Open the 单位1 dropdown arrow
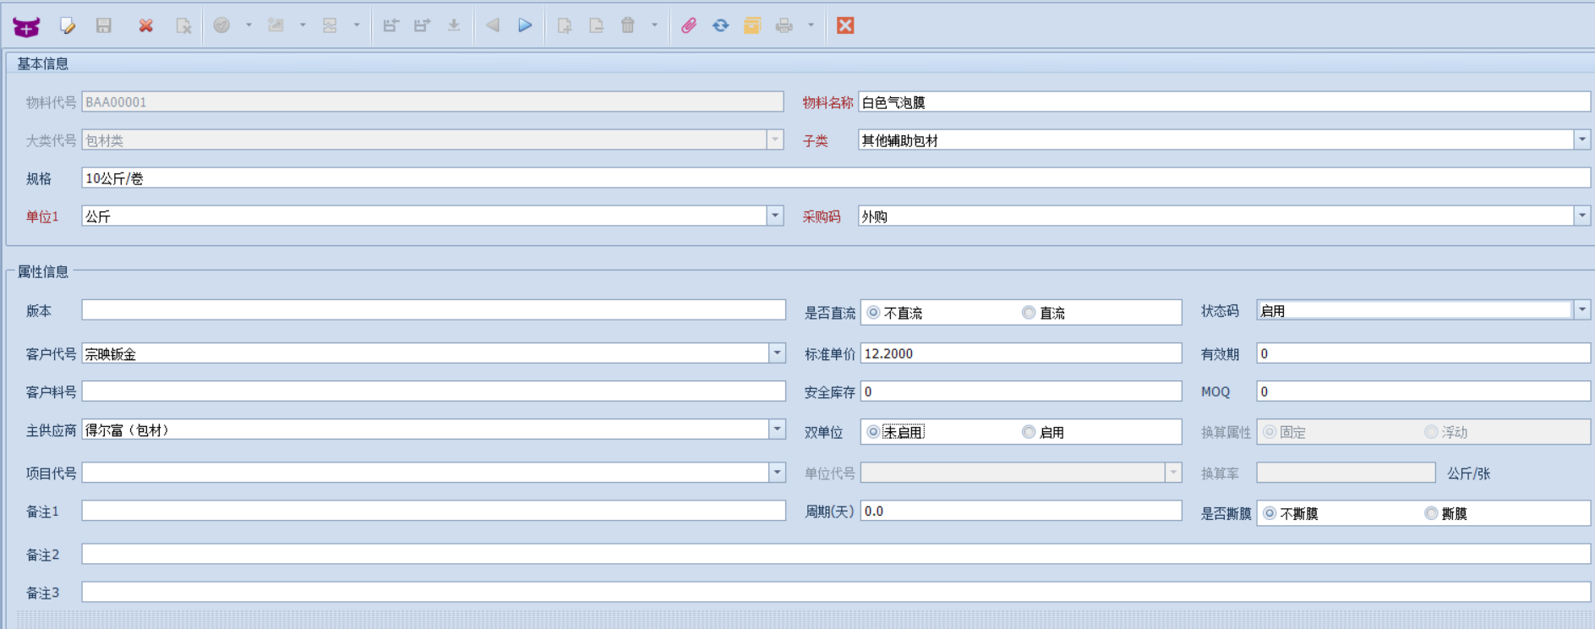 point(775,216)
